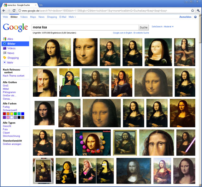Open the Größer als... size option
Viewport: 202px width, 187px height.
pyautogui.click(x=9, y=95)
